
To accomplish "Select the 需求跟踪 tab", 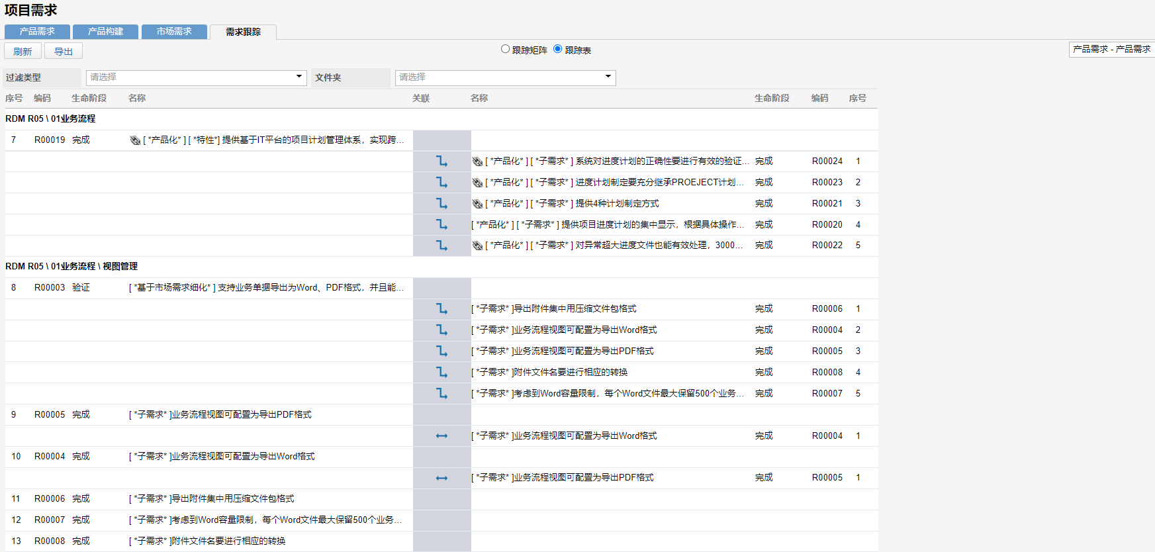I will 243,32.
